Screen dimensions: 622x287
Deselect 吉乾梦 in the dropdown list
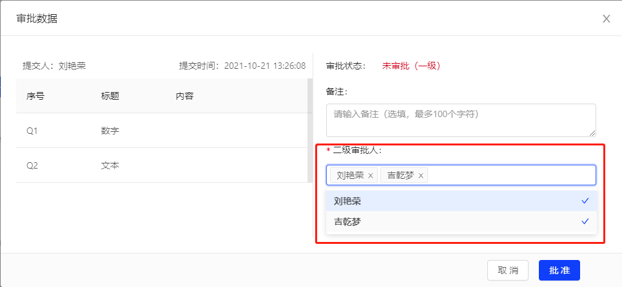(x=462, y=221)
